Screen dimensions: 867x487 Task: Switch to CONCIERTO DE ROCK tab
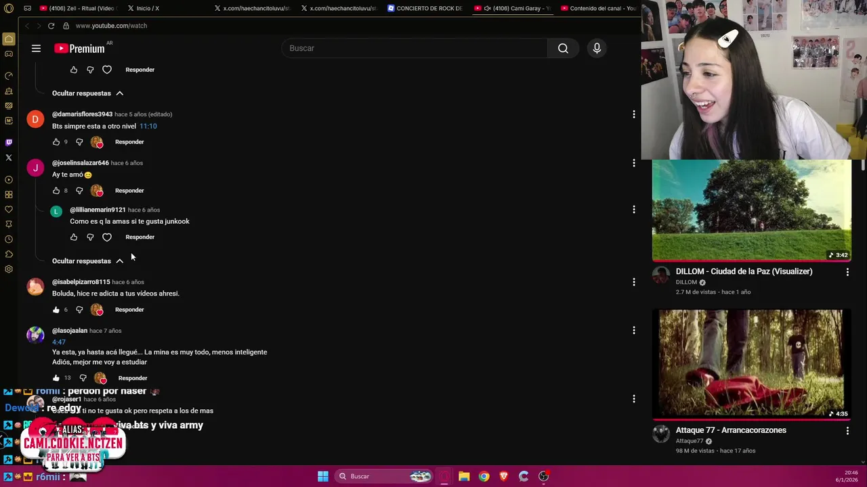tap(425, 8)
